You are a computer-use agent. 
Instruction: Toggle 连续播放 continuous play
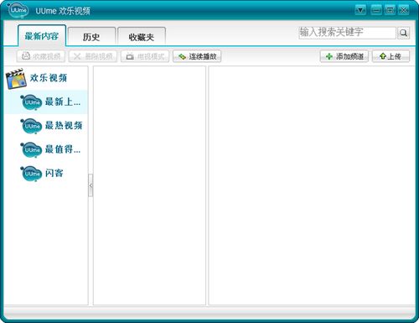point(197,56)
